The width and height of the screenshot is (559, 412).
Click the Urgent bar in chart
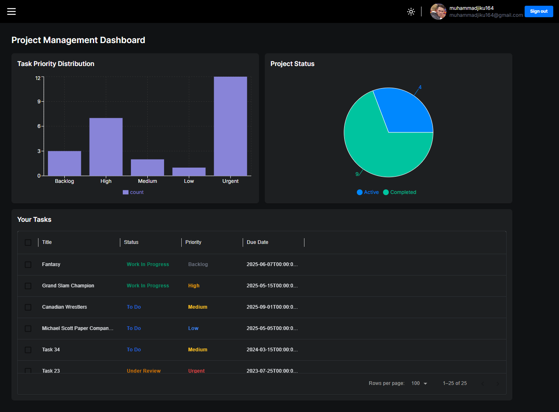coord(230,126)
